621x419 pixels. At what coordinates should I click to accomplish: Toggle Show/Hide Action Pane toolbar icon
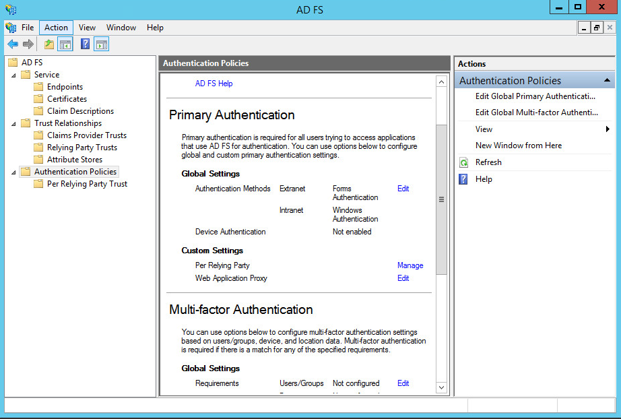tap(102, 44)
